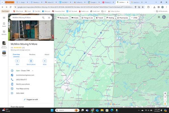Expand the opening hours details
Image resolution: width=169 pixels, height=113 pixels.
(x=33, y=70)
